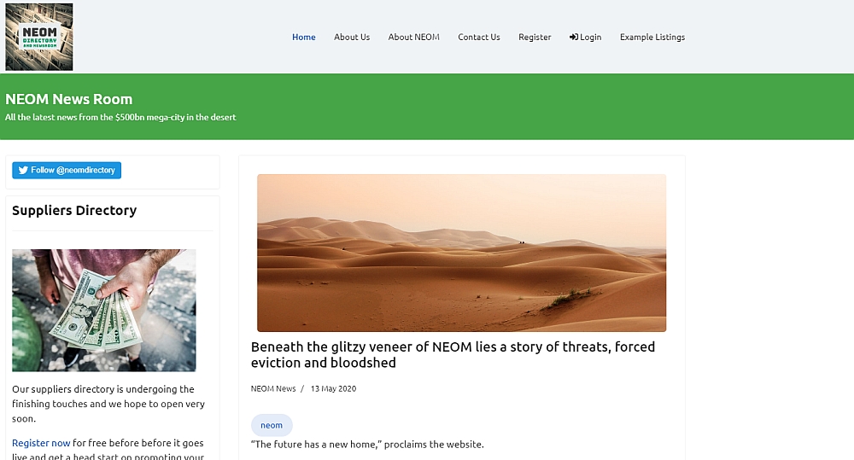Click the Login link with arrow icon
This screenshot has height=460, width=854.
coord(586,37)
